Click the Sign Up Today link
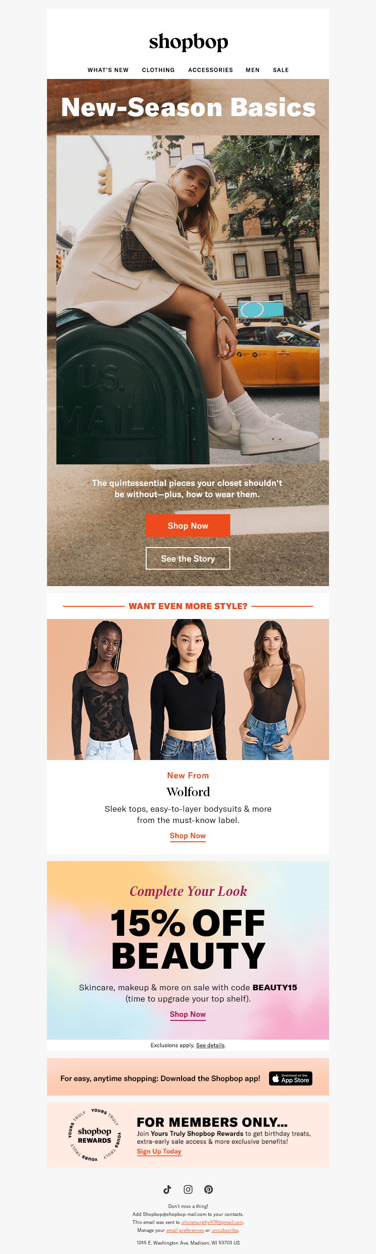The height and width of the screenshot is (1254, 376). point(159,1151)
